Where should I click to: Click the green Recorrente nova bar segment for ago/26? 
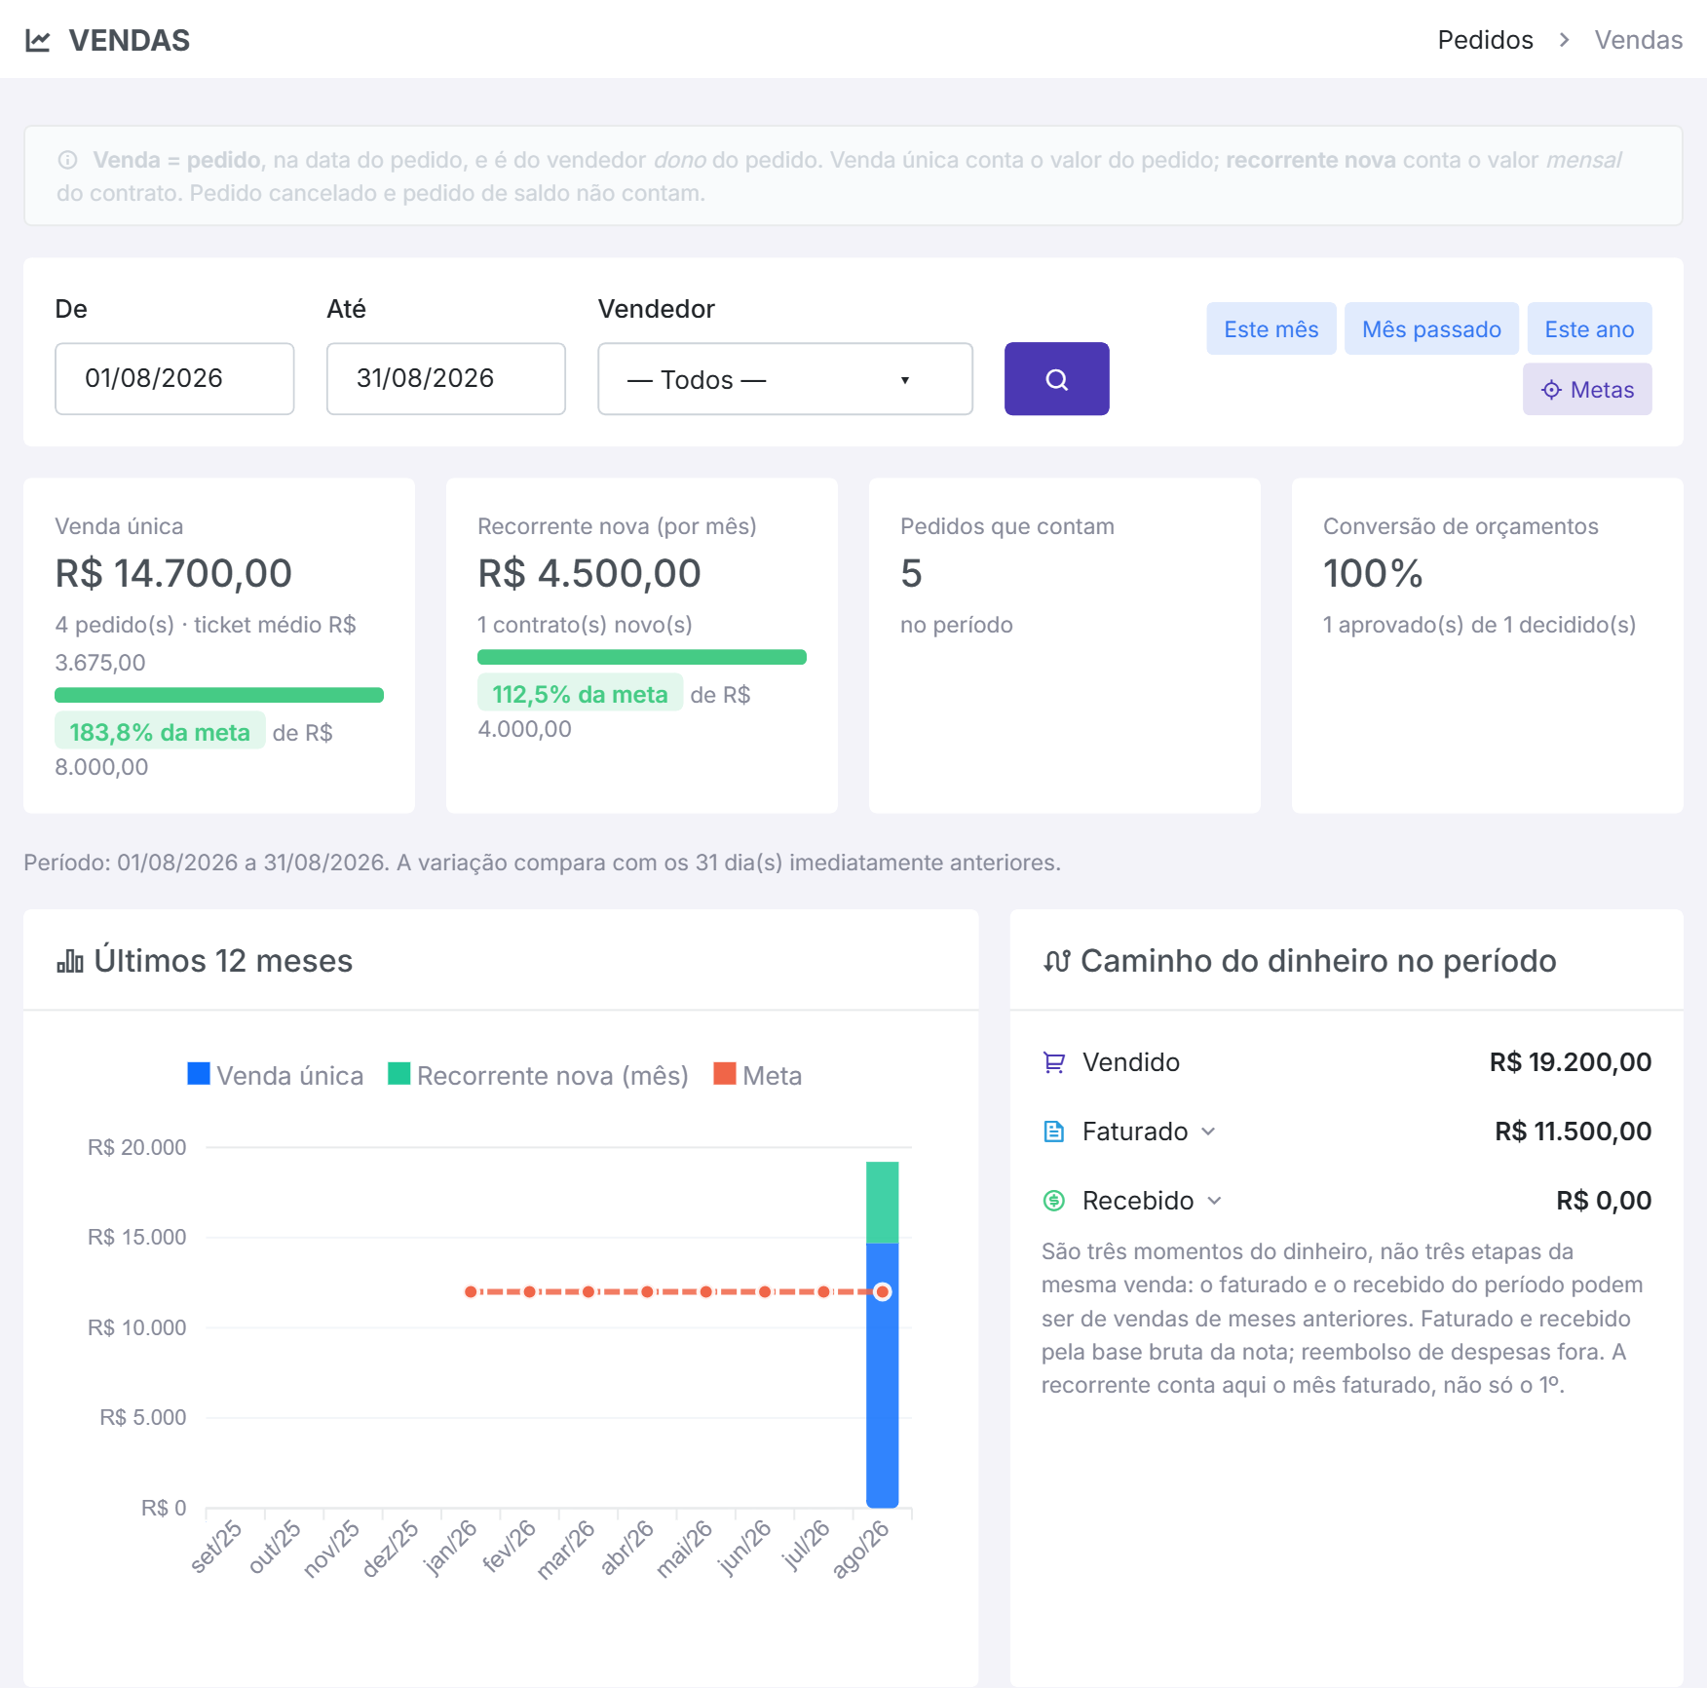[x=883, y=1203]
